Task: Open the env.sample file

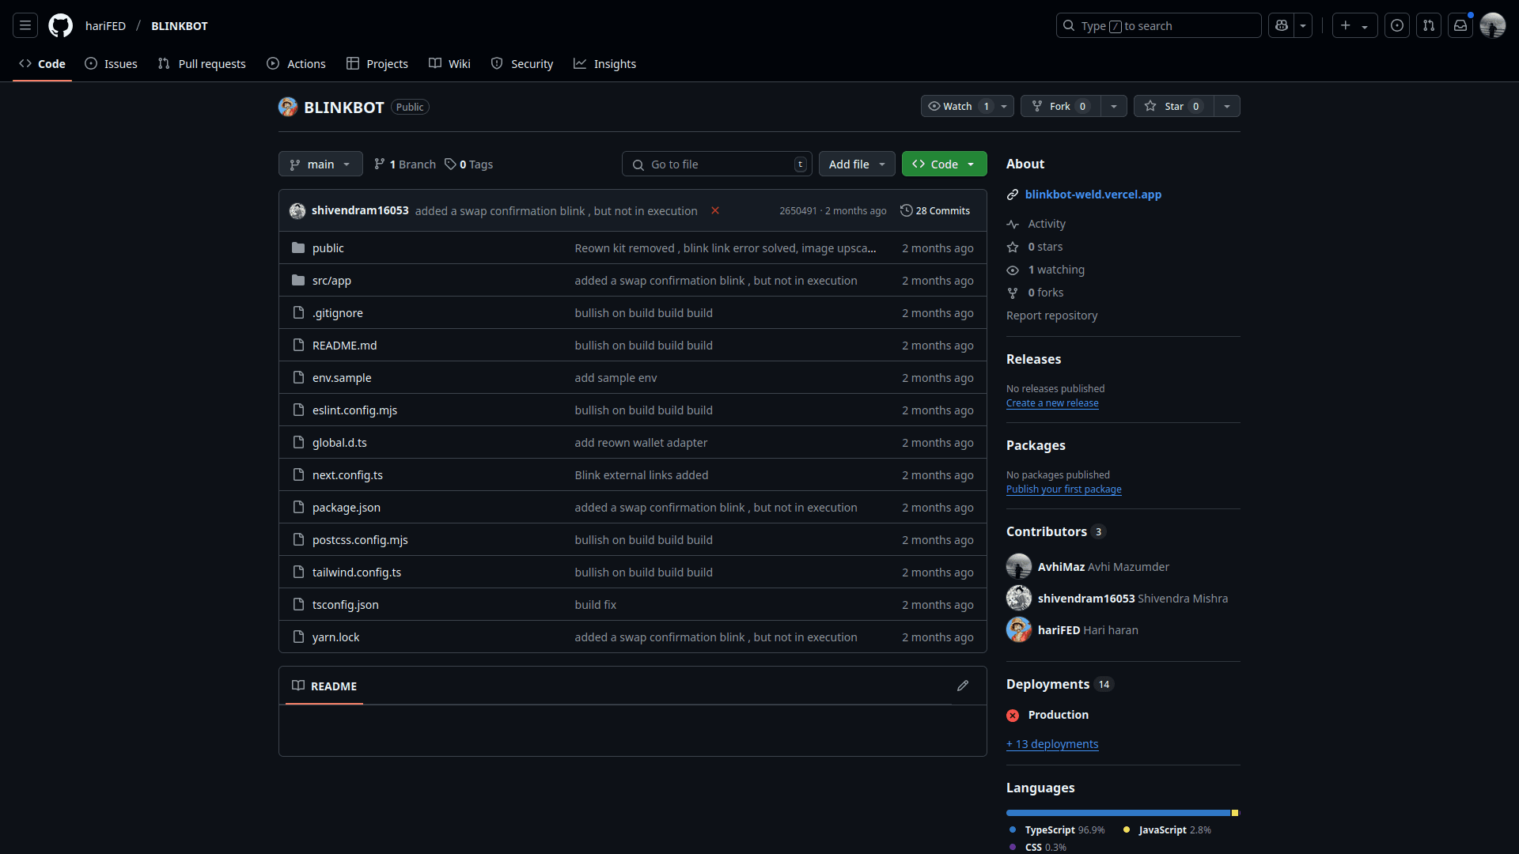Action: tap(342, 377)
